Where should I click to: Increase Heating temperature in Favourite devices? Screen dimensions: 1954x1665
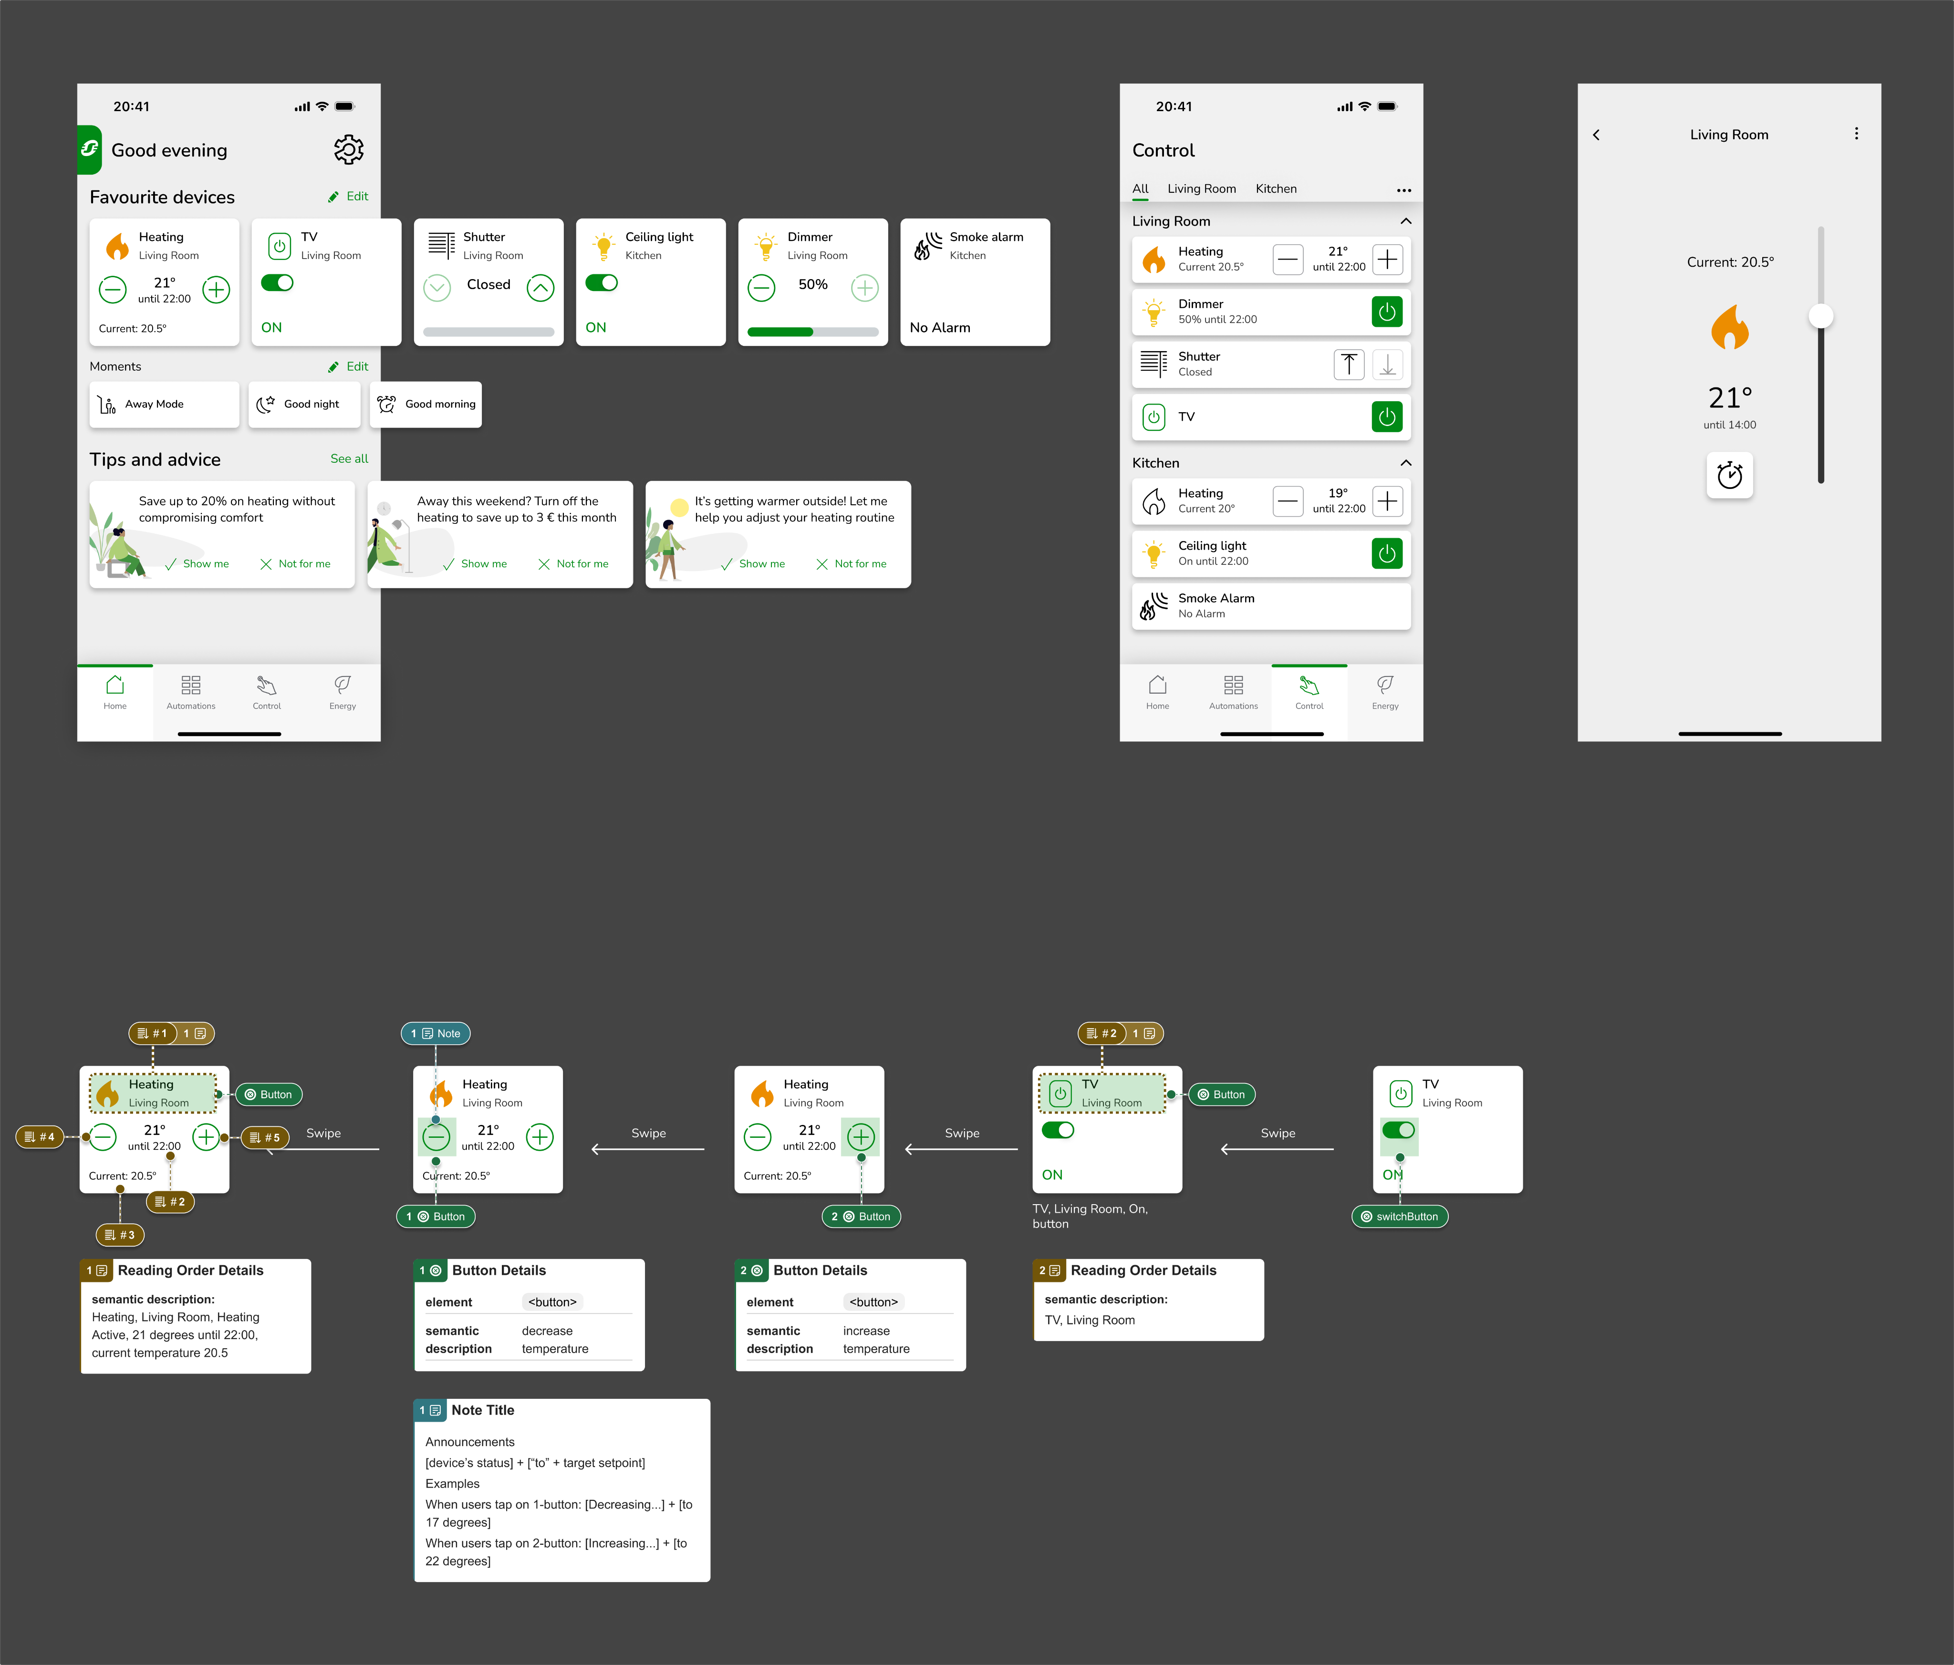tap(216, 290)
